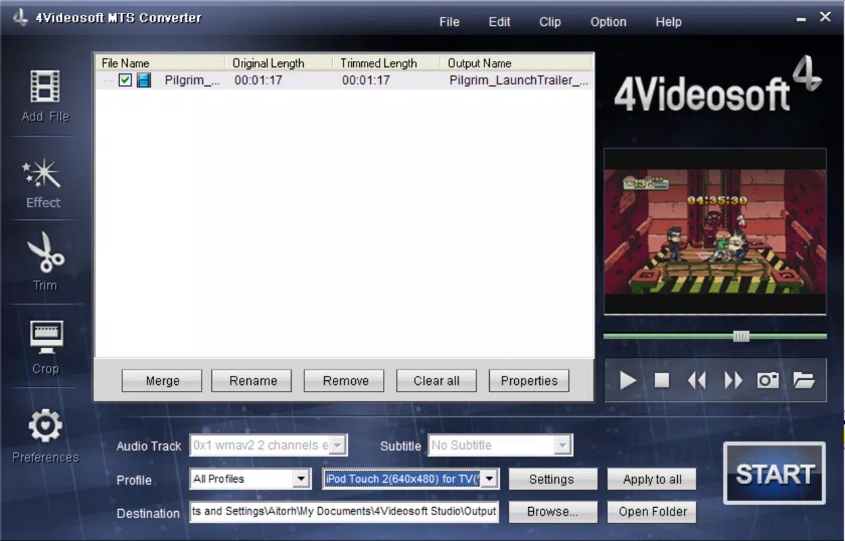Open the Edit menu
This screenshot has width=845, height=541.
point(499,22)
